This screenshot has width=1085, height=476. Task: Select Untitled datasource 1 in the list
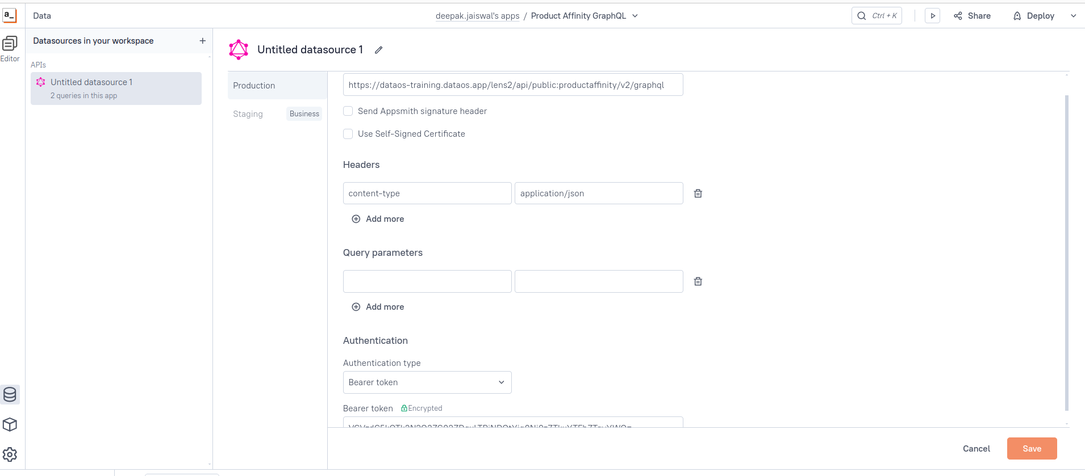tap(116, 89)
